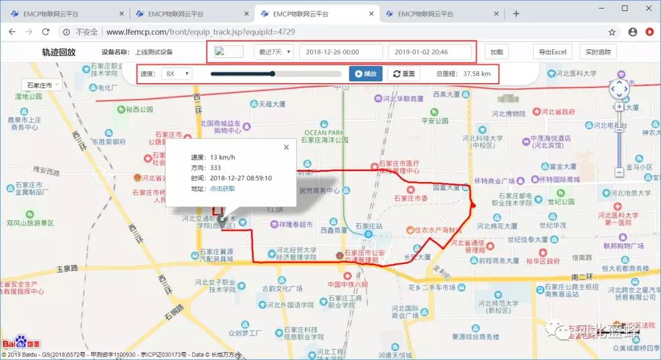Click 导出Excel export button
This screenshot has width=661, height=360.
coord(553,52)
